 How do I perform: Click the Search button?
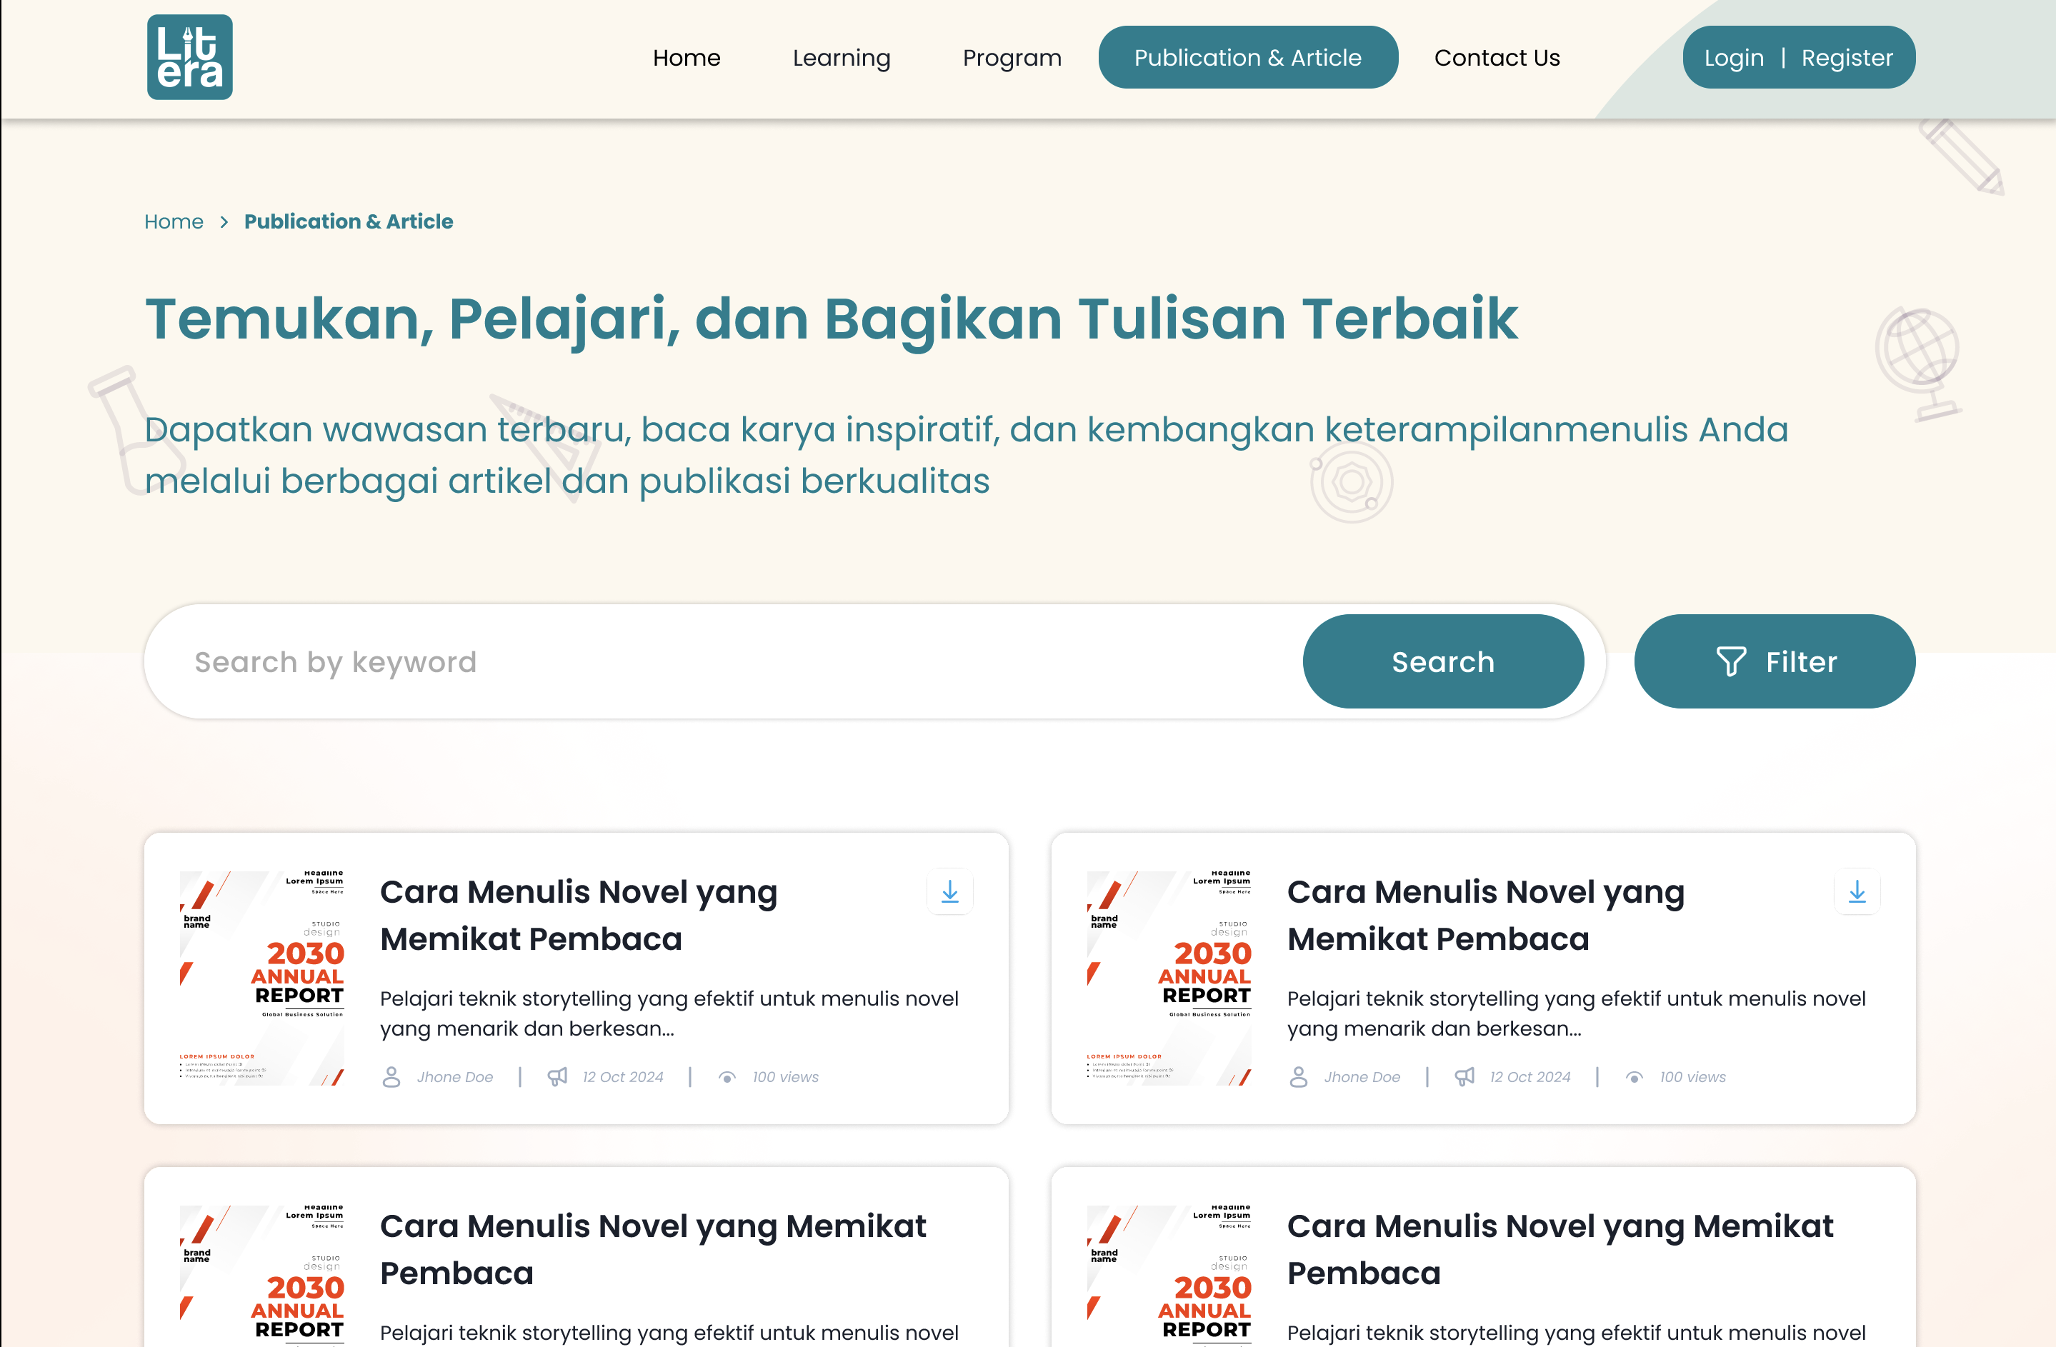tap(1442, 661)
